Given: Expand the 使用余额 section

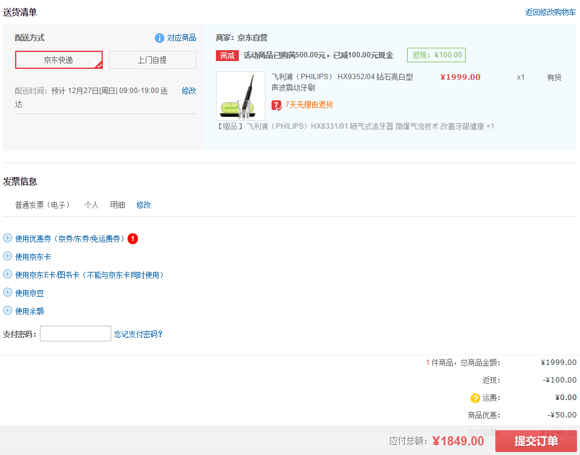Looking at the screenshot, I should [x=29, y=311].
